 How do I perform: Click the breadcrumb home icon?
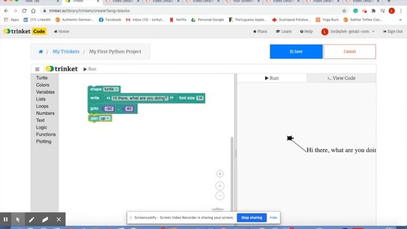click(x=41, y=52)
